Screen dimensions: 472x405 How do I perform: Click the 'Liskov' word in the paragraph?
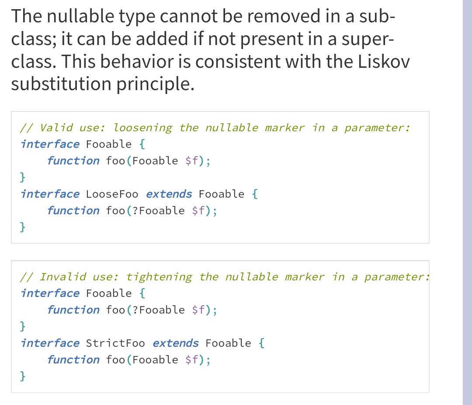[384, 62]
